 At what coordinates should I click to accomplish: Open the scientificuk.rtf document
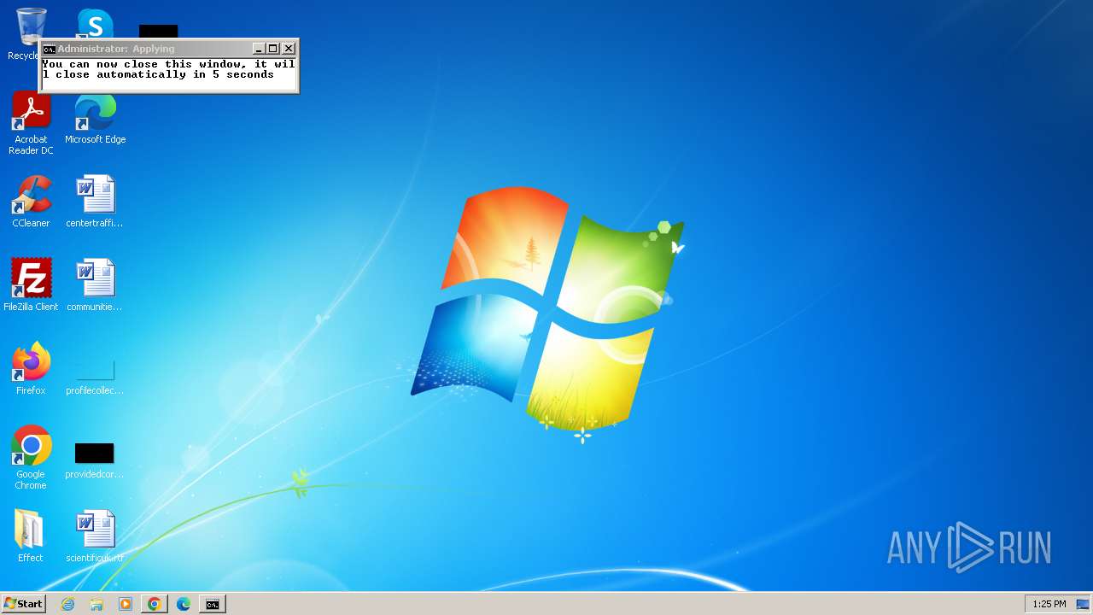point(95,536)
